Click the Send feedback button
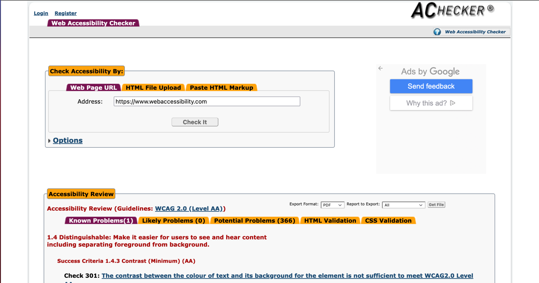The image size is (539, 283). pyautogui.click(x=431, y=86)
